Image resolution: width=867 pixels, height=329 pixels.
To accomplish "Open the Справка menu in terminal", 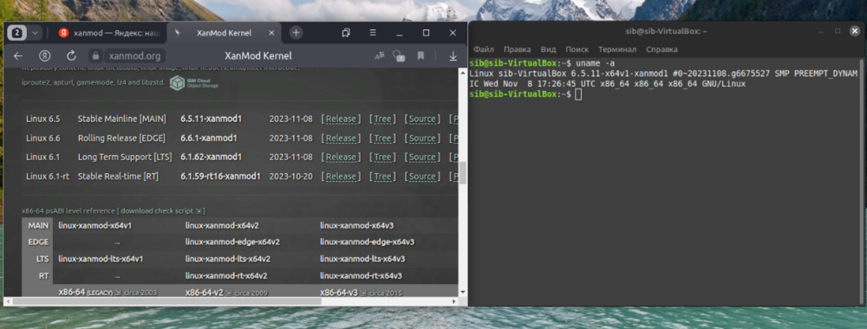I will [662, 49].
